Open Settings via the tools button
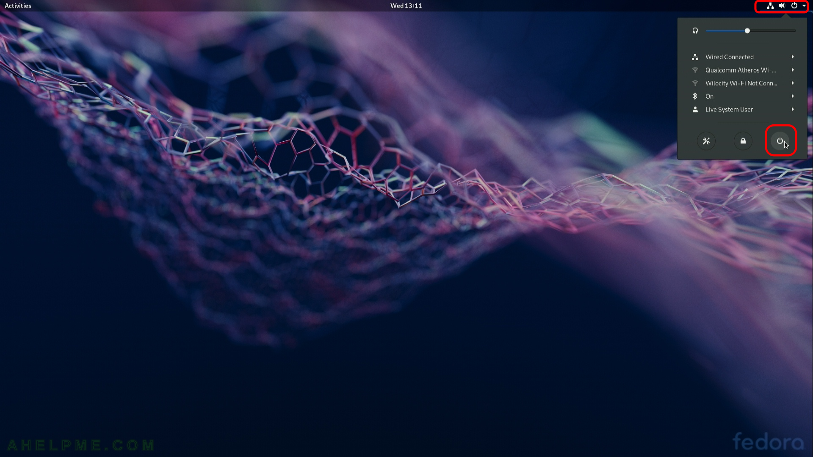 [x=706, y=141]
